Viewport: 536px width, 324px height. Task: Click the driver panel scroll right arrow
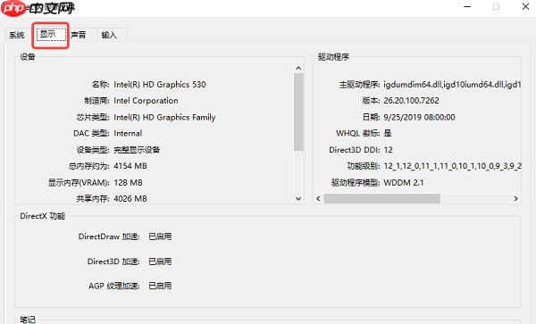[x=515, y=199]
